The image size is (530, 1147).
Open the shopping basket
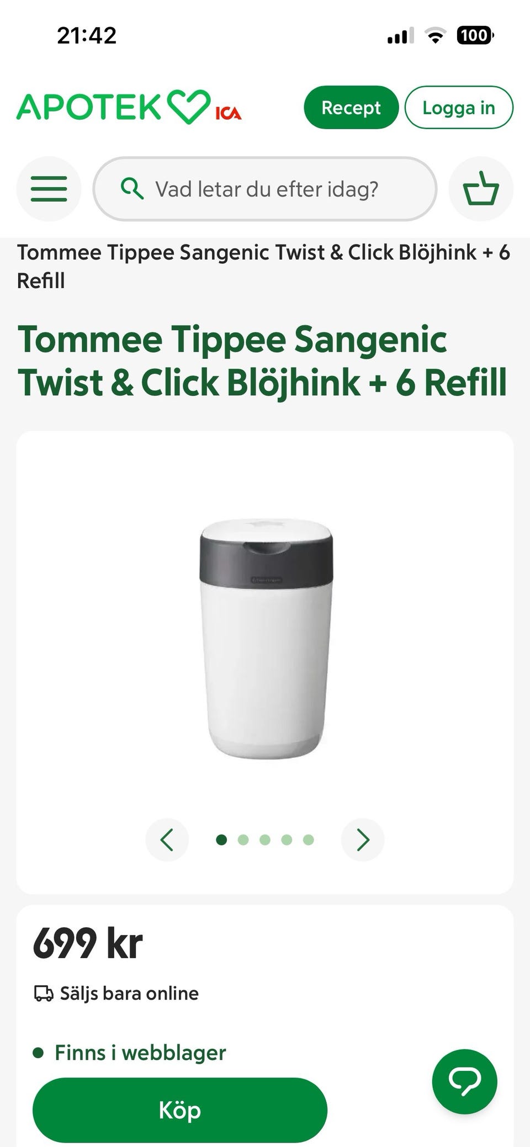pyautogui.click(x=481, y=189)
